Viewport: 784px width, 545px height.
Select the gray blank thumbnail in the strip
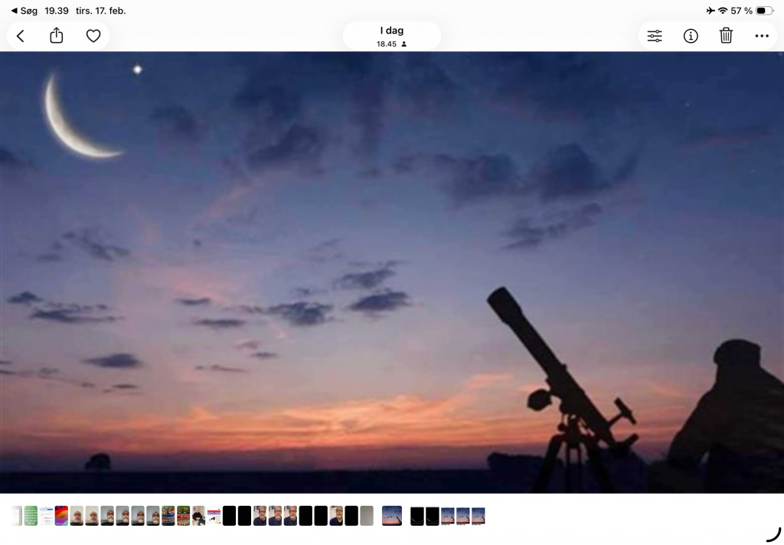pyautogui.click(x=367, y=516)
